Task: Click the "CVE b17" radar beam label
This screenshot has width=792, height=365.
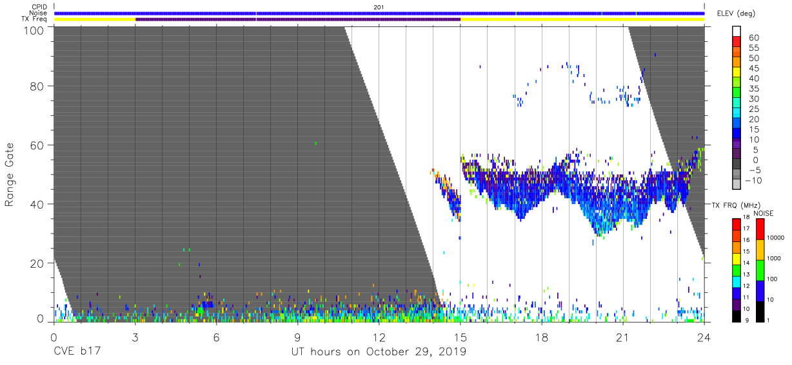Action: pyautogui.click(x=76, y=352)
